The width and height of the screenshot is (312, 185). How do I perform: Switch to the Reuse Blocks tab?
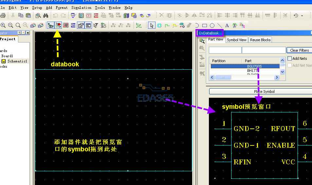(x=260, y=40)
